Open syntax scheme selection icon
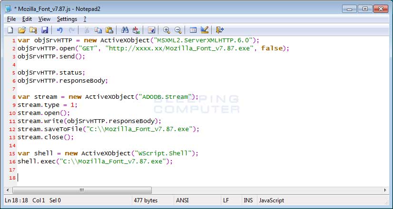This screenshot has width=393, height=209. (193, 30)
